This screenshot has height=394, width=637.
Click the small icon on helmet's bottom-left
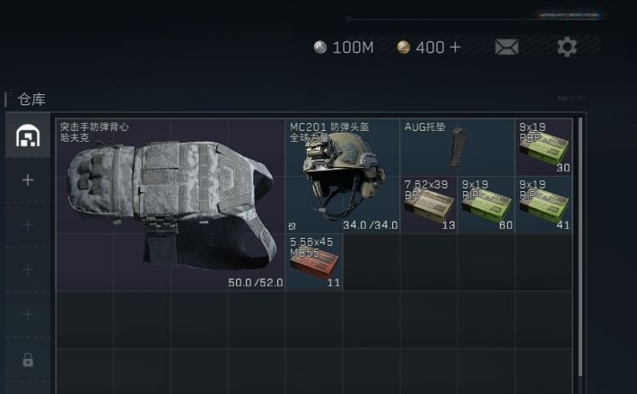pos(292,226)
